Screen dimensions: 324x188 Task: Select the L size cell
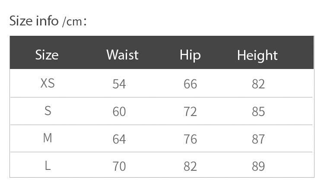(48, 166)
